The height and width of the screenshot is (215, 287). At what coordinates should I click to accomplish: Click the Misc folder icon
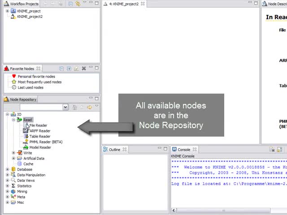tap(13, 202)
